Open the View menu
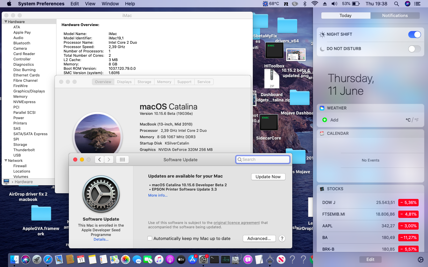Viewport: 428px width, 267px height. pos(90,4)
